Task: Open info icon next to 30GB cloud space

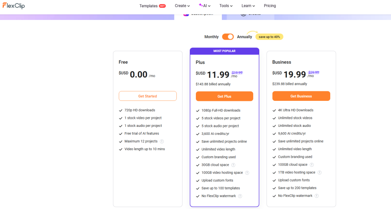Action: (x=233, y=165)
